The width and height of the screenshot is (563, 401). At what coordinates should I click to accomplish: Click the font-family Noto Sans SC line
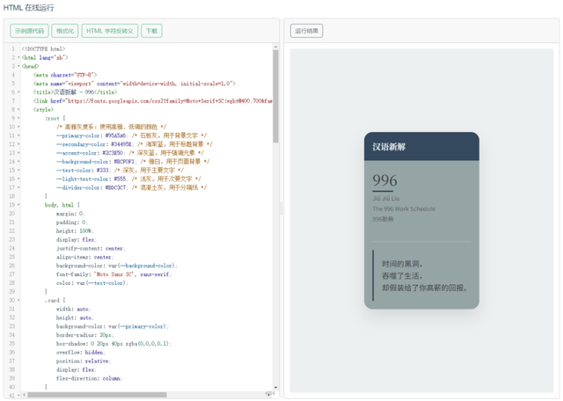coord(113,274)
